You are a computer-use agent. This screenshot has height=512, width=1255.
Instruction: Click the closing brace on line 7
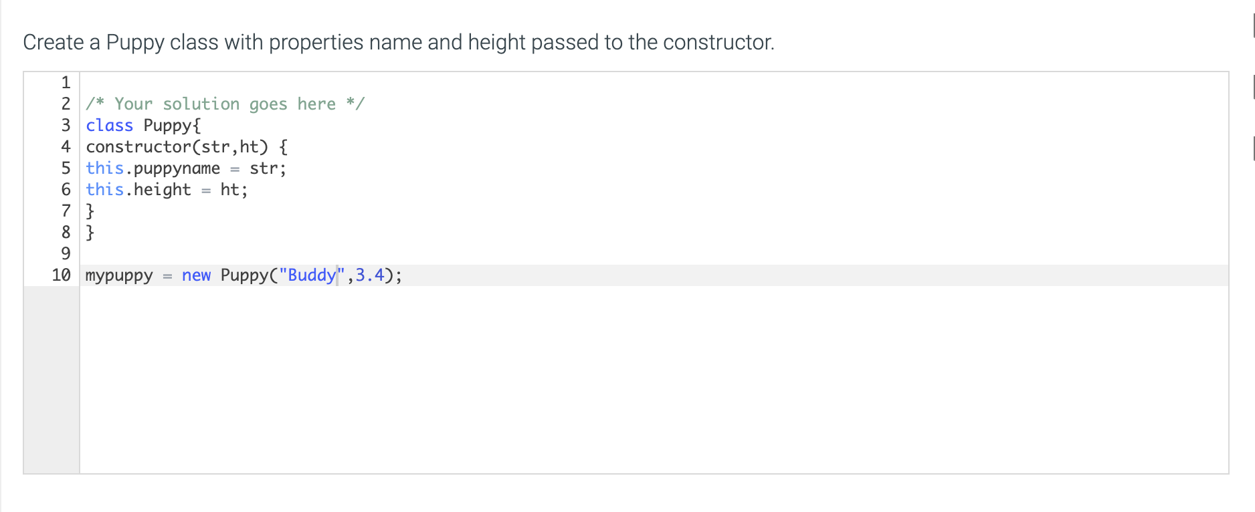click(x=90, y=211)
